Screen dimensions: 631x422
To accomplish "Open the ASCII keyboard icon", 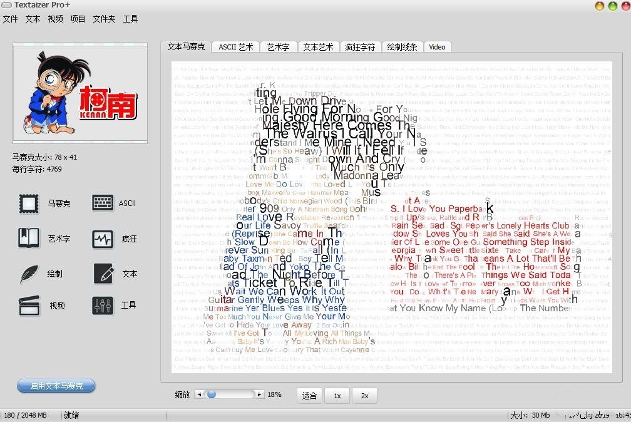I will 103,203.
